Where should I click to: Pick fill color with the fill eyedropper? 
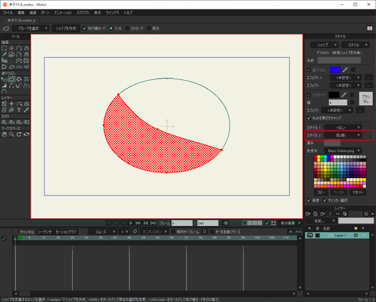point(345,70)
